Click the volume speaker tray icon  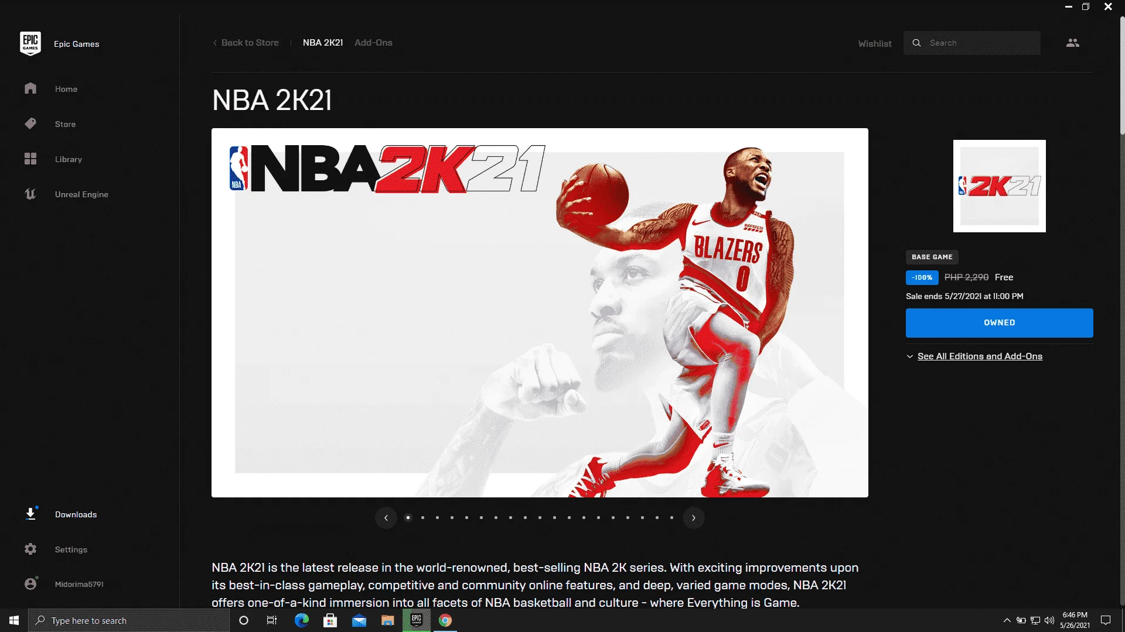click(x=1049, y=620)
